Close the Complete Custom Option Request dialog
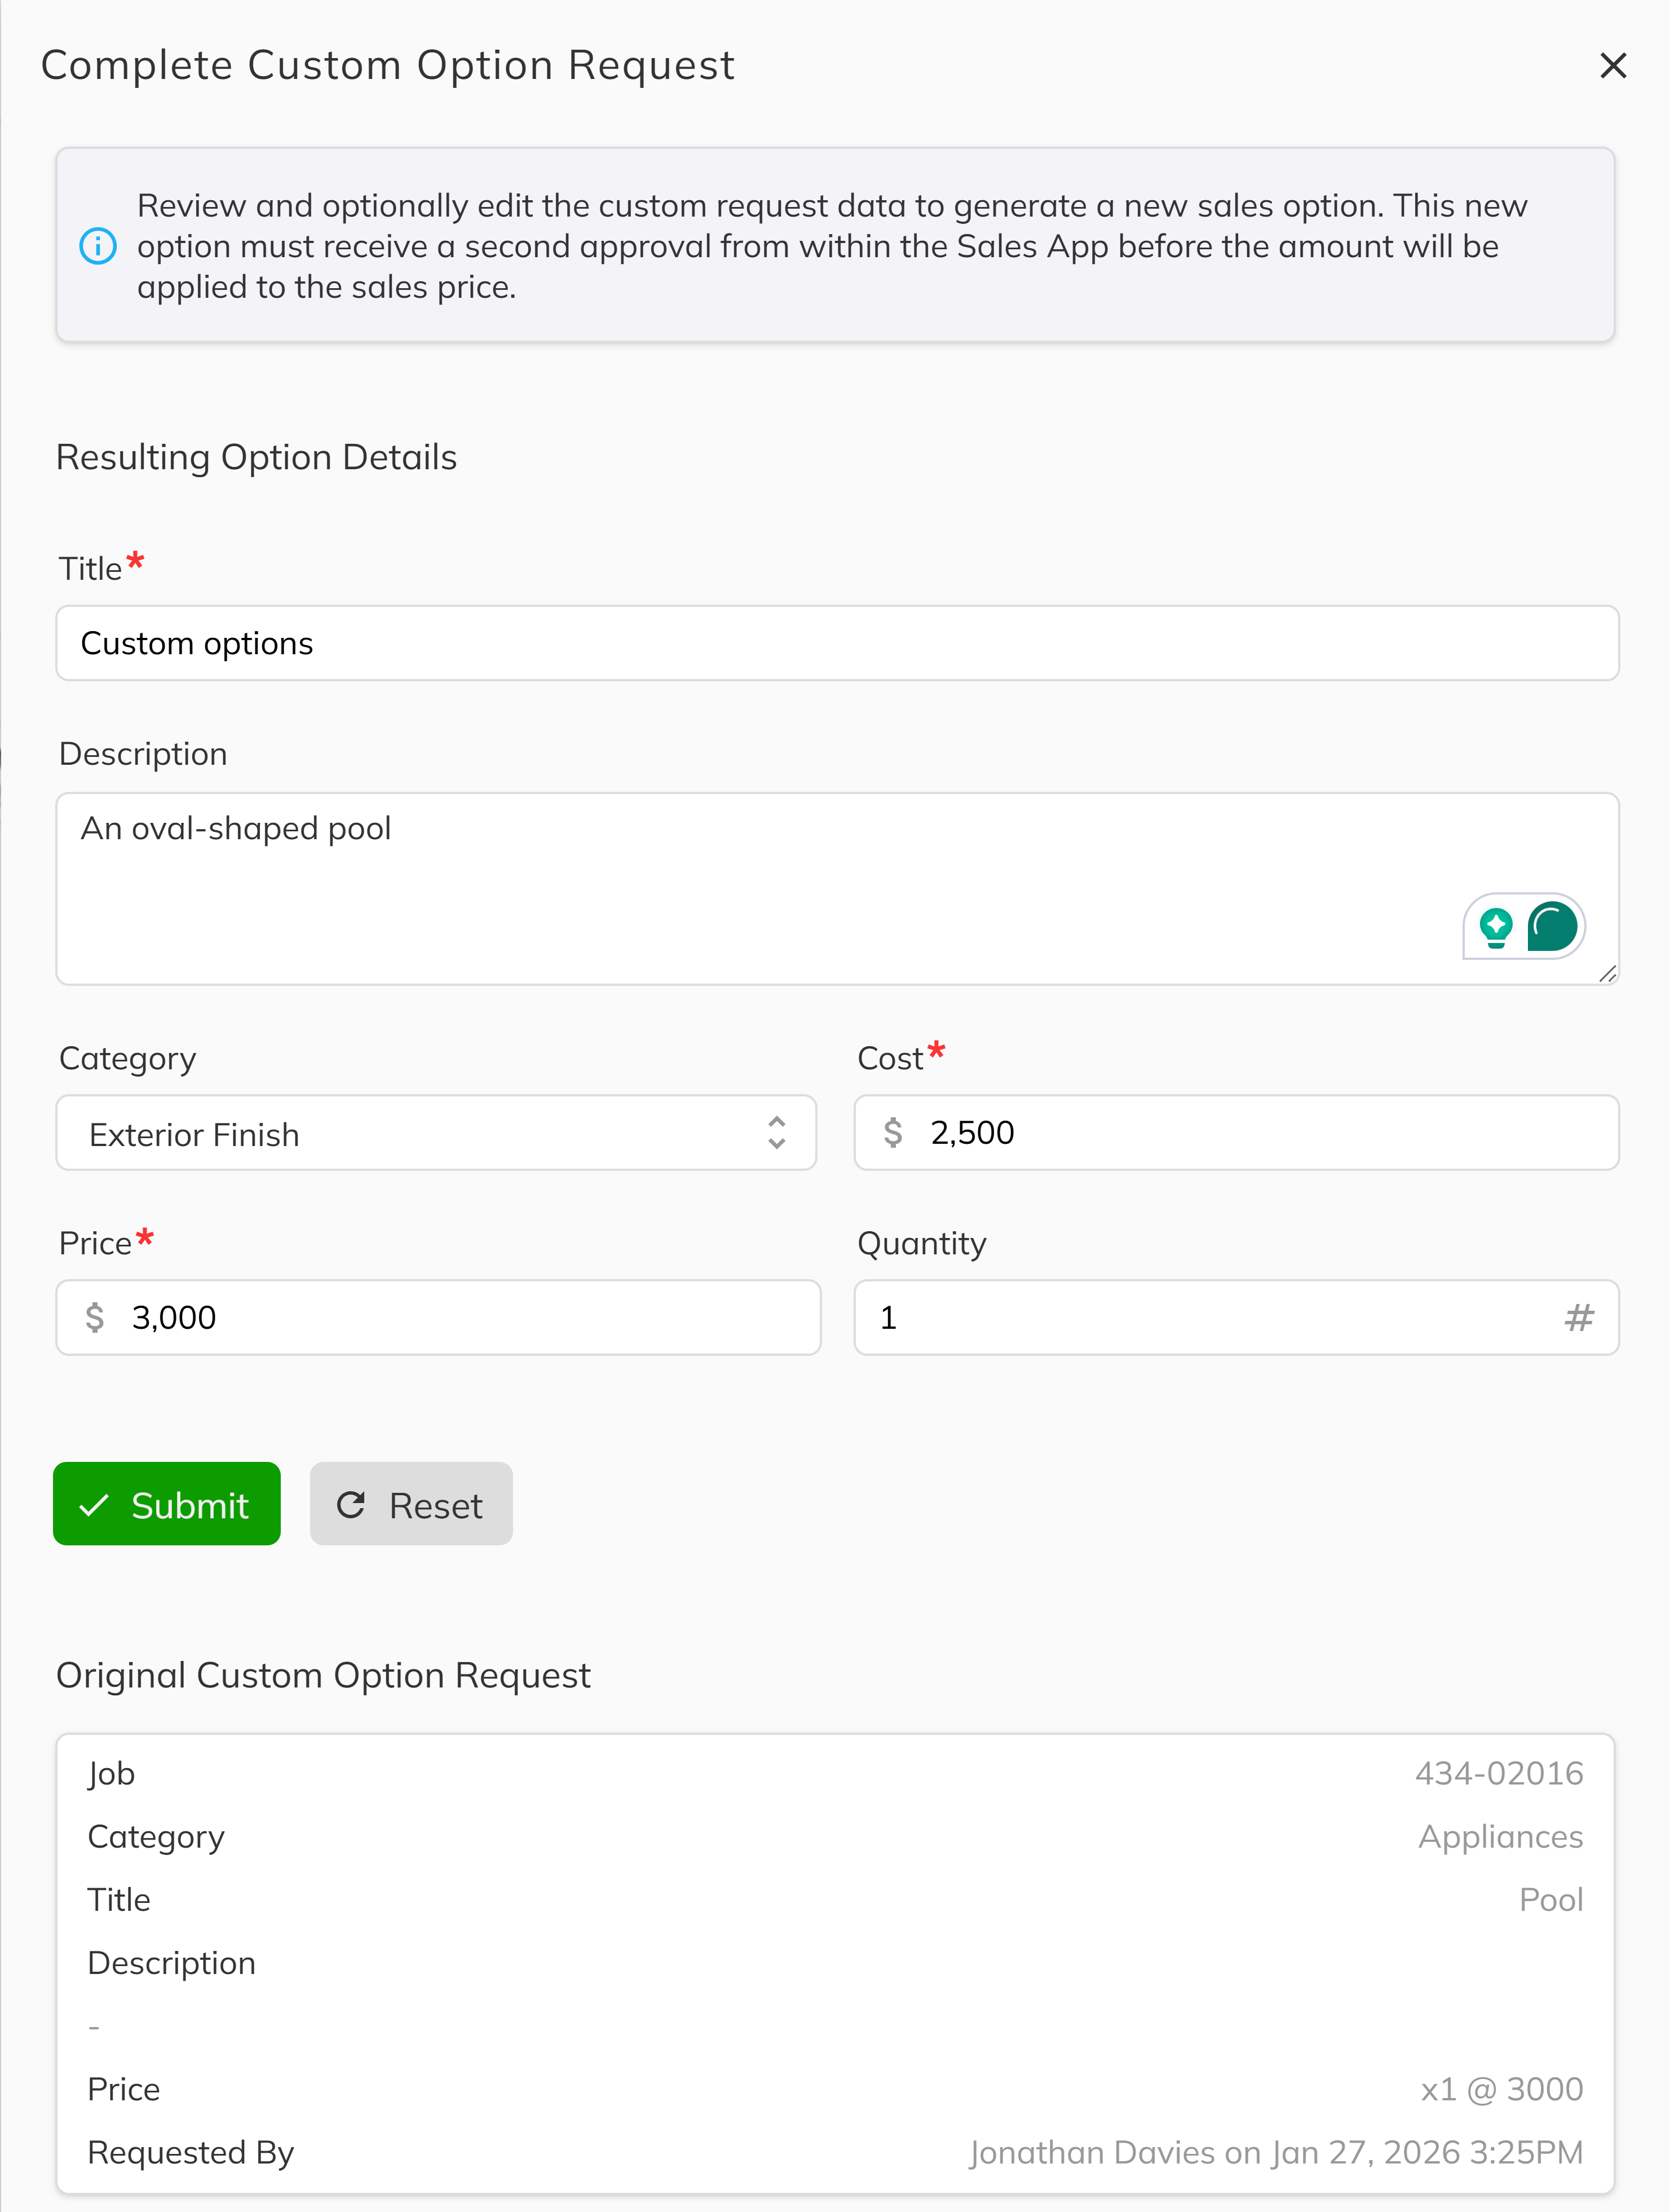Screen dimensions: 1670x2212 [1613, 66]
